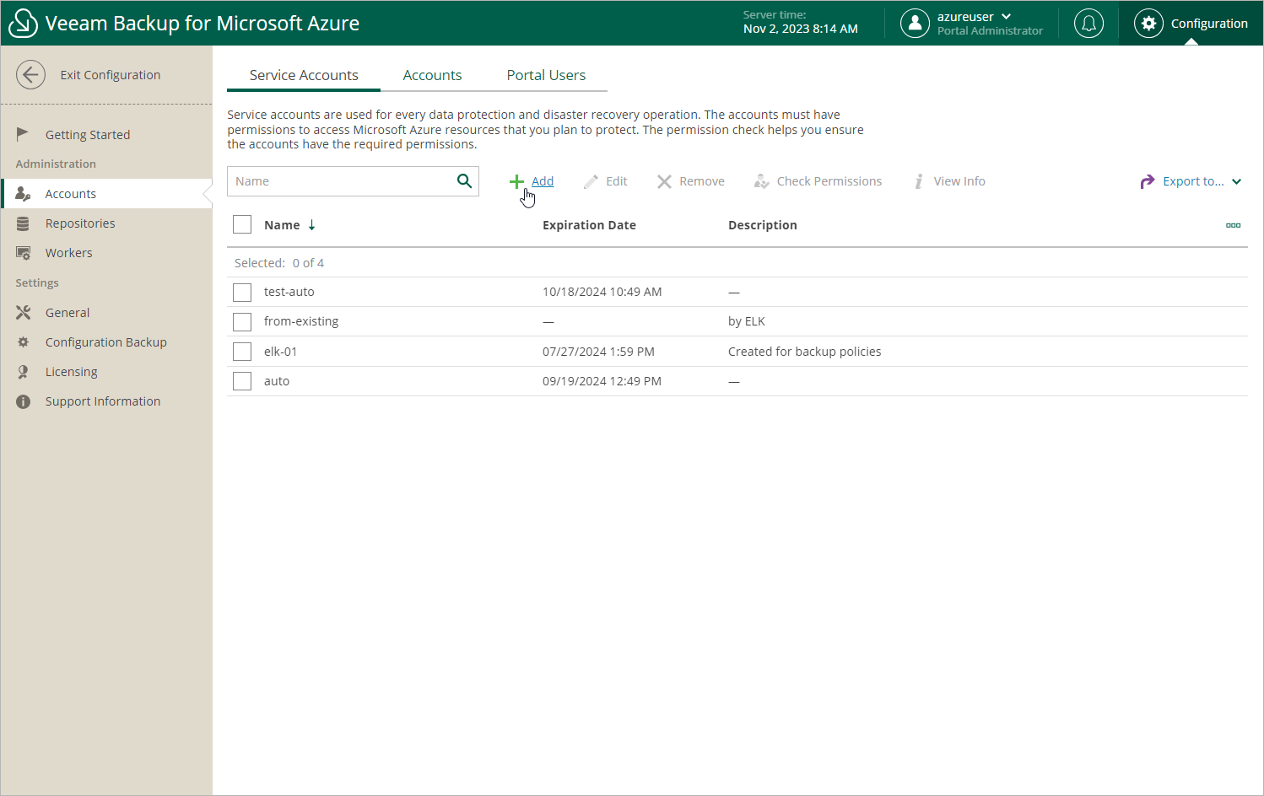
Task: Check the auto row checkbox
Action: point(242,381)
